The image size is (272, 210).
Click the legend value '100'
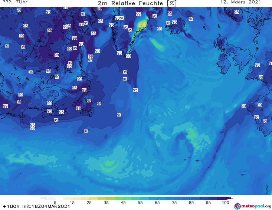[226, 203]
